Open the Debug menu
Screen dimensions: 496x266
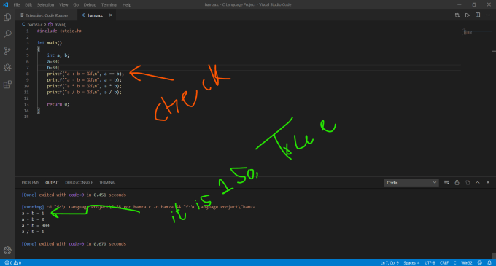point(90,5)
